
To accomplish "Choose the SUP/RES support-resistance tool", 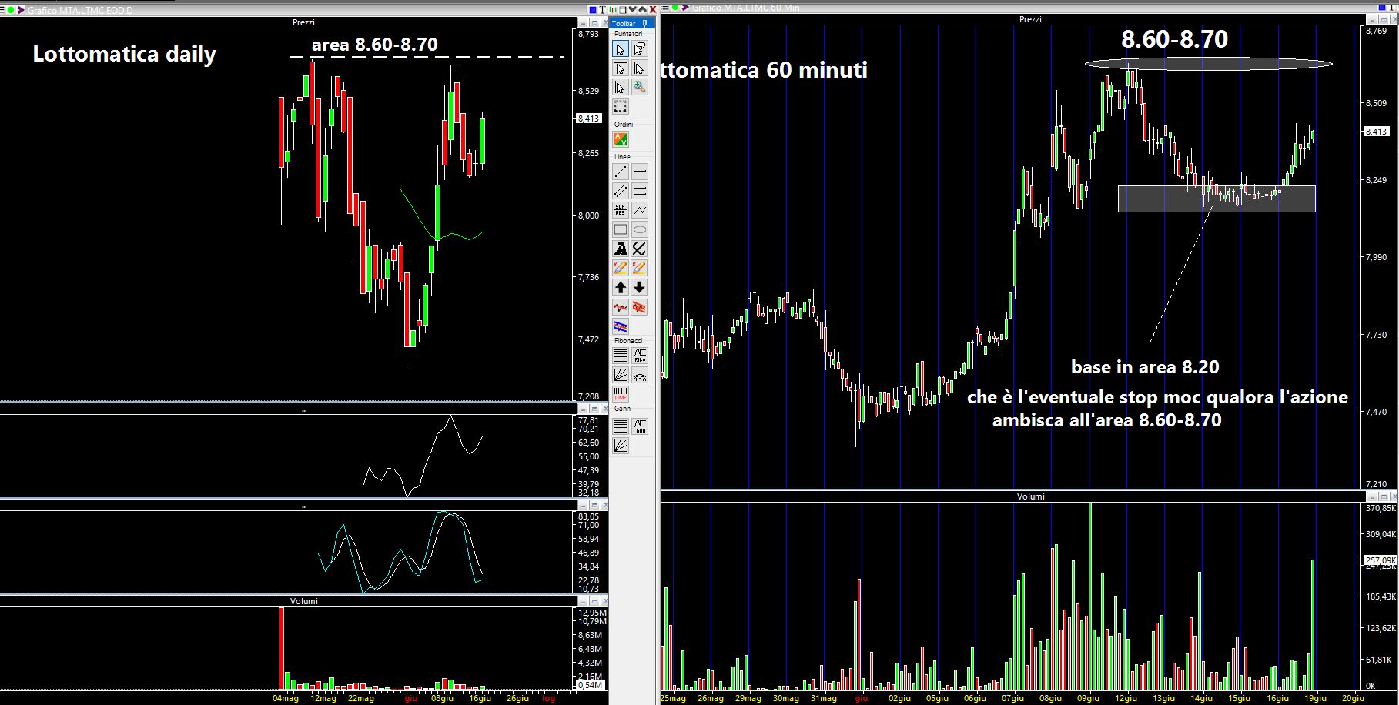I will point(621,210).
